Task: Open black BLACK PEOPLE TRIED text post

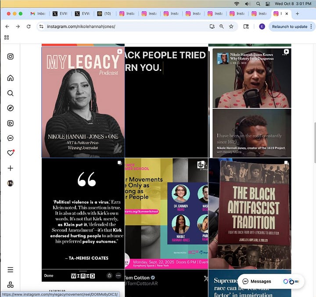Action: (166, 102)
